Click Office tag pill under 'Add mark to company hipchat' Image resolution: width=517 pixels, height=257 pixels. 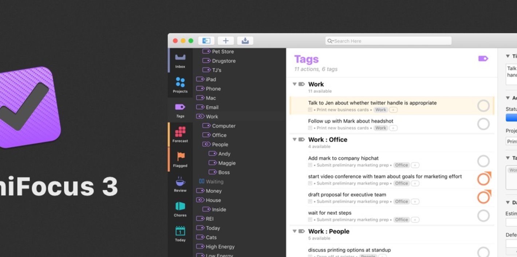click(402, 165)
